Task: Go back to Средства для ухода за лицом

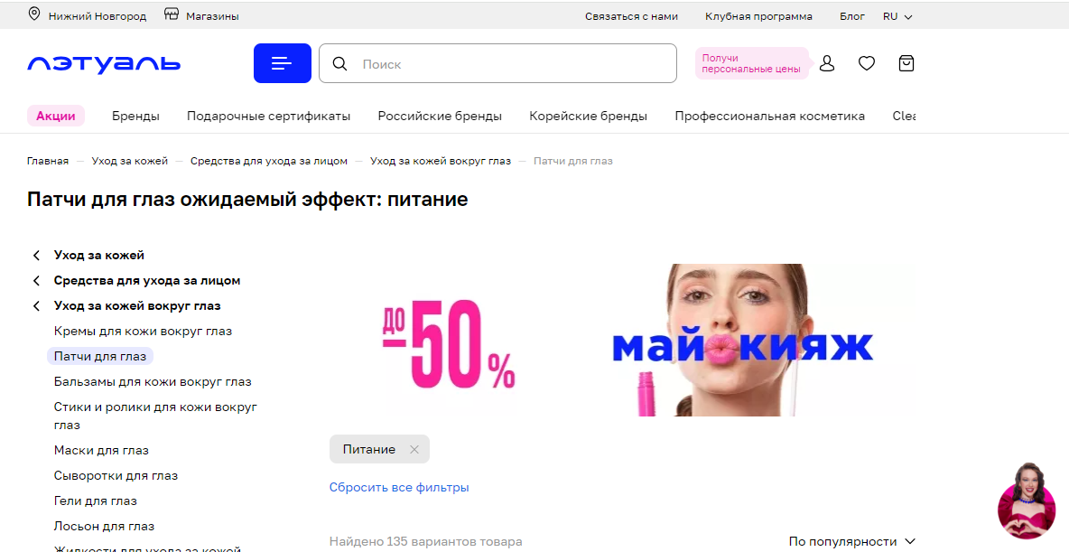Action: [146, 280]
